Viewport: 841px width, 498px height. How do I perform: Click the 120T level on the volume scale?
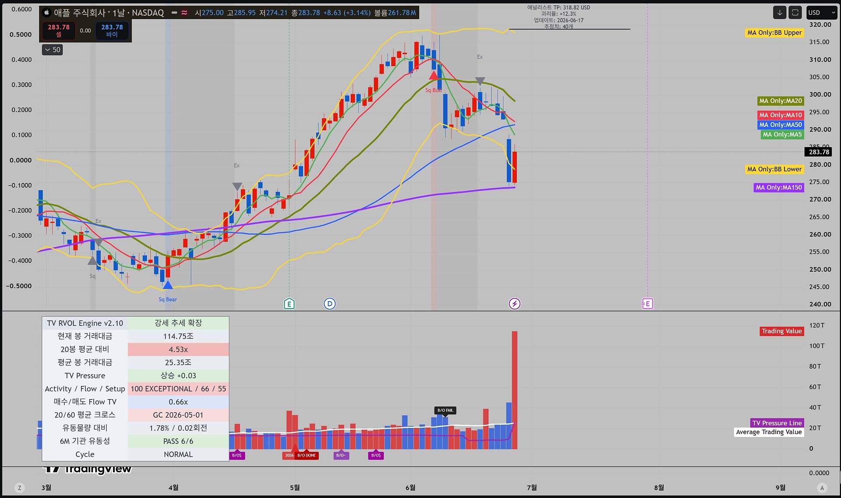[816, 326]
